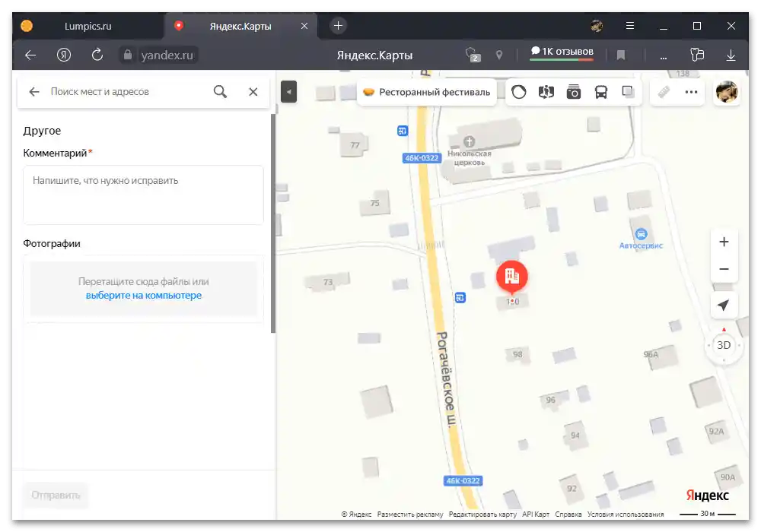Click the browser avatar icon in title bar
This screenshot has width=761, height=532.
[x=597, y=26]
